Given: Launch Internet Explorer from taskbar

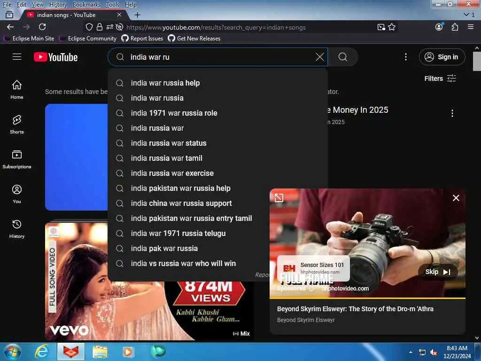Looking at the screenshot, I should [41, 352].
